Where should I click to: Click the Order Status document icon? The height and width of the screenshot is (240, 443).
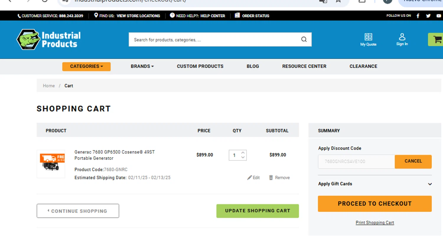[237, 15]
